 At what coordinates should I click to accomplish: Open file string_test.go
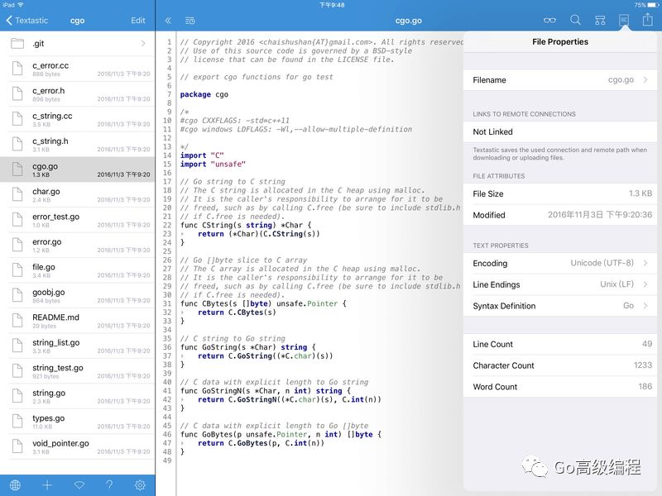78,371
